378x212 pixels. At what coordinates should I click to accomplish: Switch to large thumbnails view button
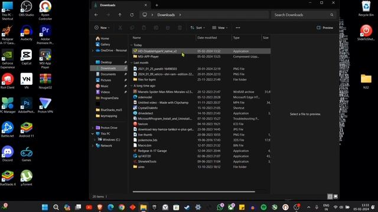point(335,197)
